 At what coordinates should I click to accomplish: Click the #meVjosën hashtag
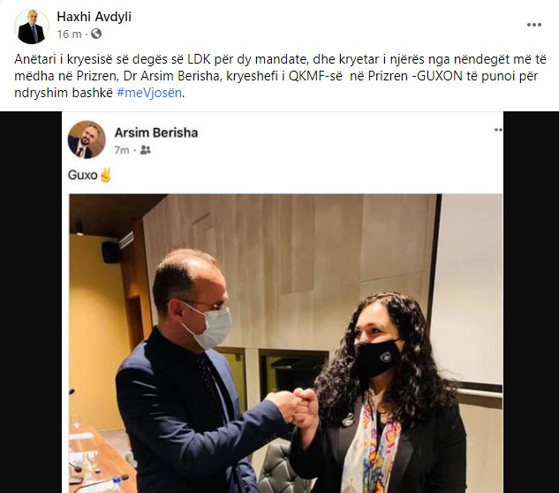tap(149, 93)
